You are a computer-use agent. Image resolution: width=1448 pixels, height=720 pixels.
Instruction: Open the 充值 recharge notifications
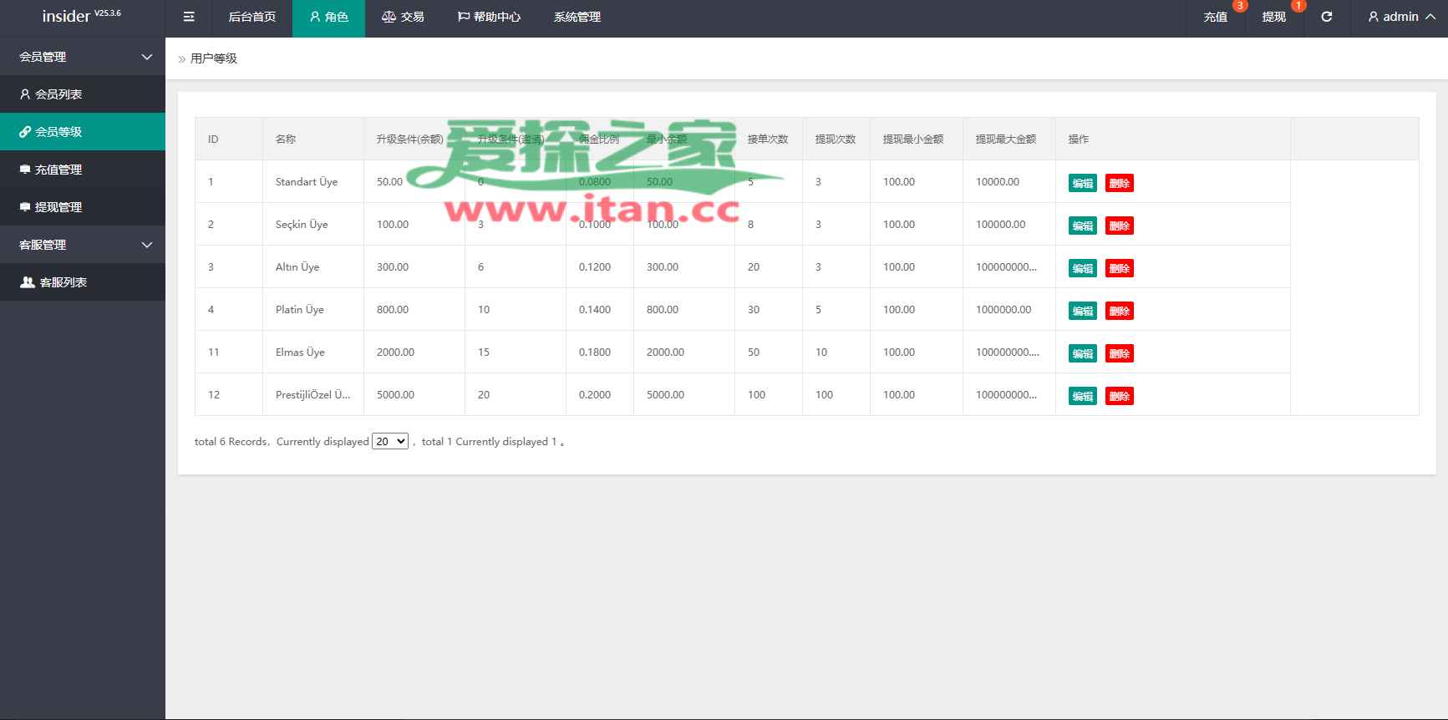click(x=1215, y=18)
